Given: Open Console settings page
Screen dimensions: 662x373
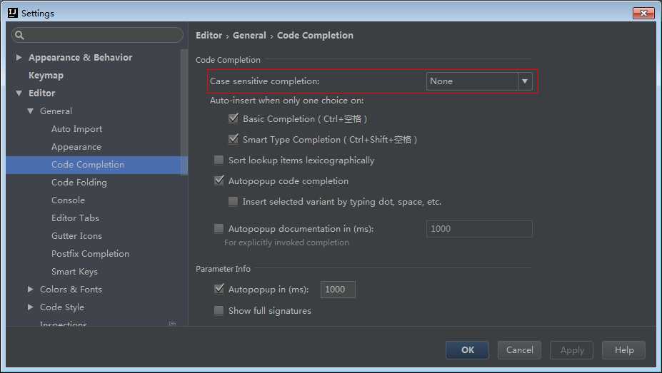Looking at the screenshot, I should [x=68, y=200].
